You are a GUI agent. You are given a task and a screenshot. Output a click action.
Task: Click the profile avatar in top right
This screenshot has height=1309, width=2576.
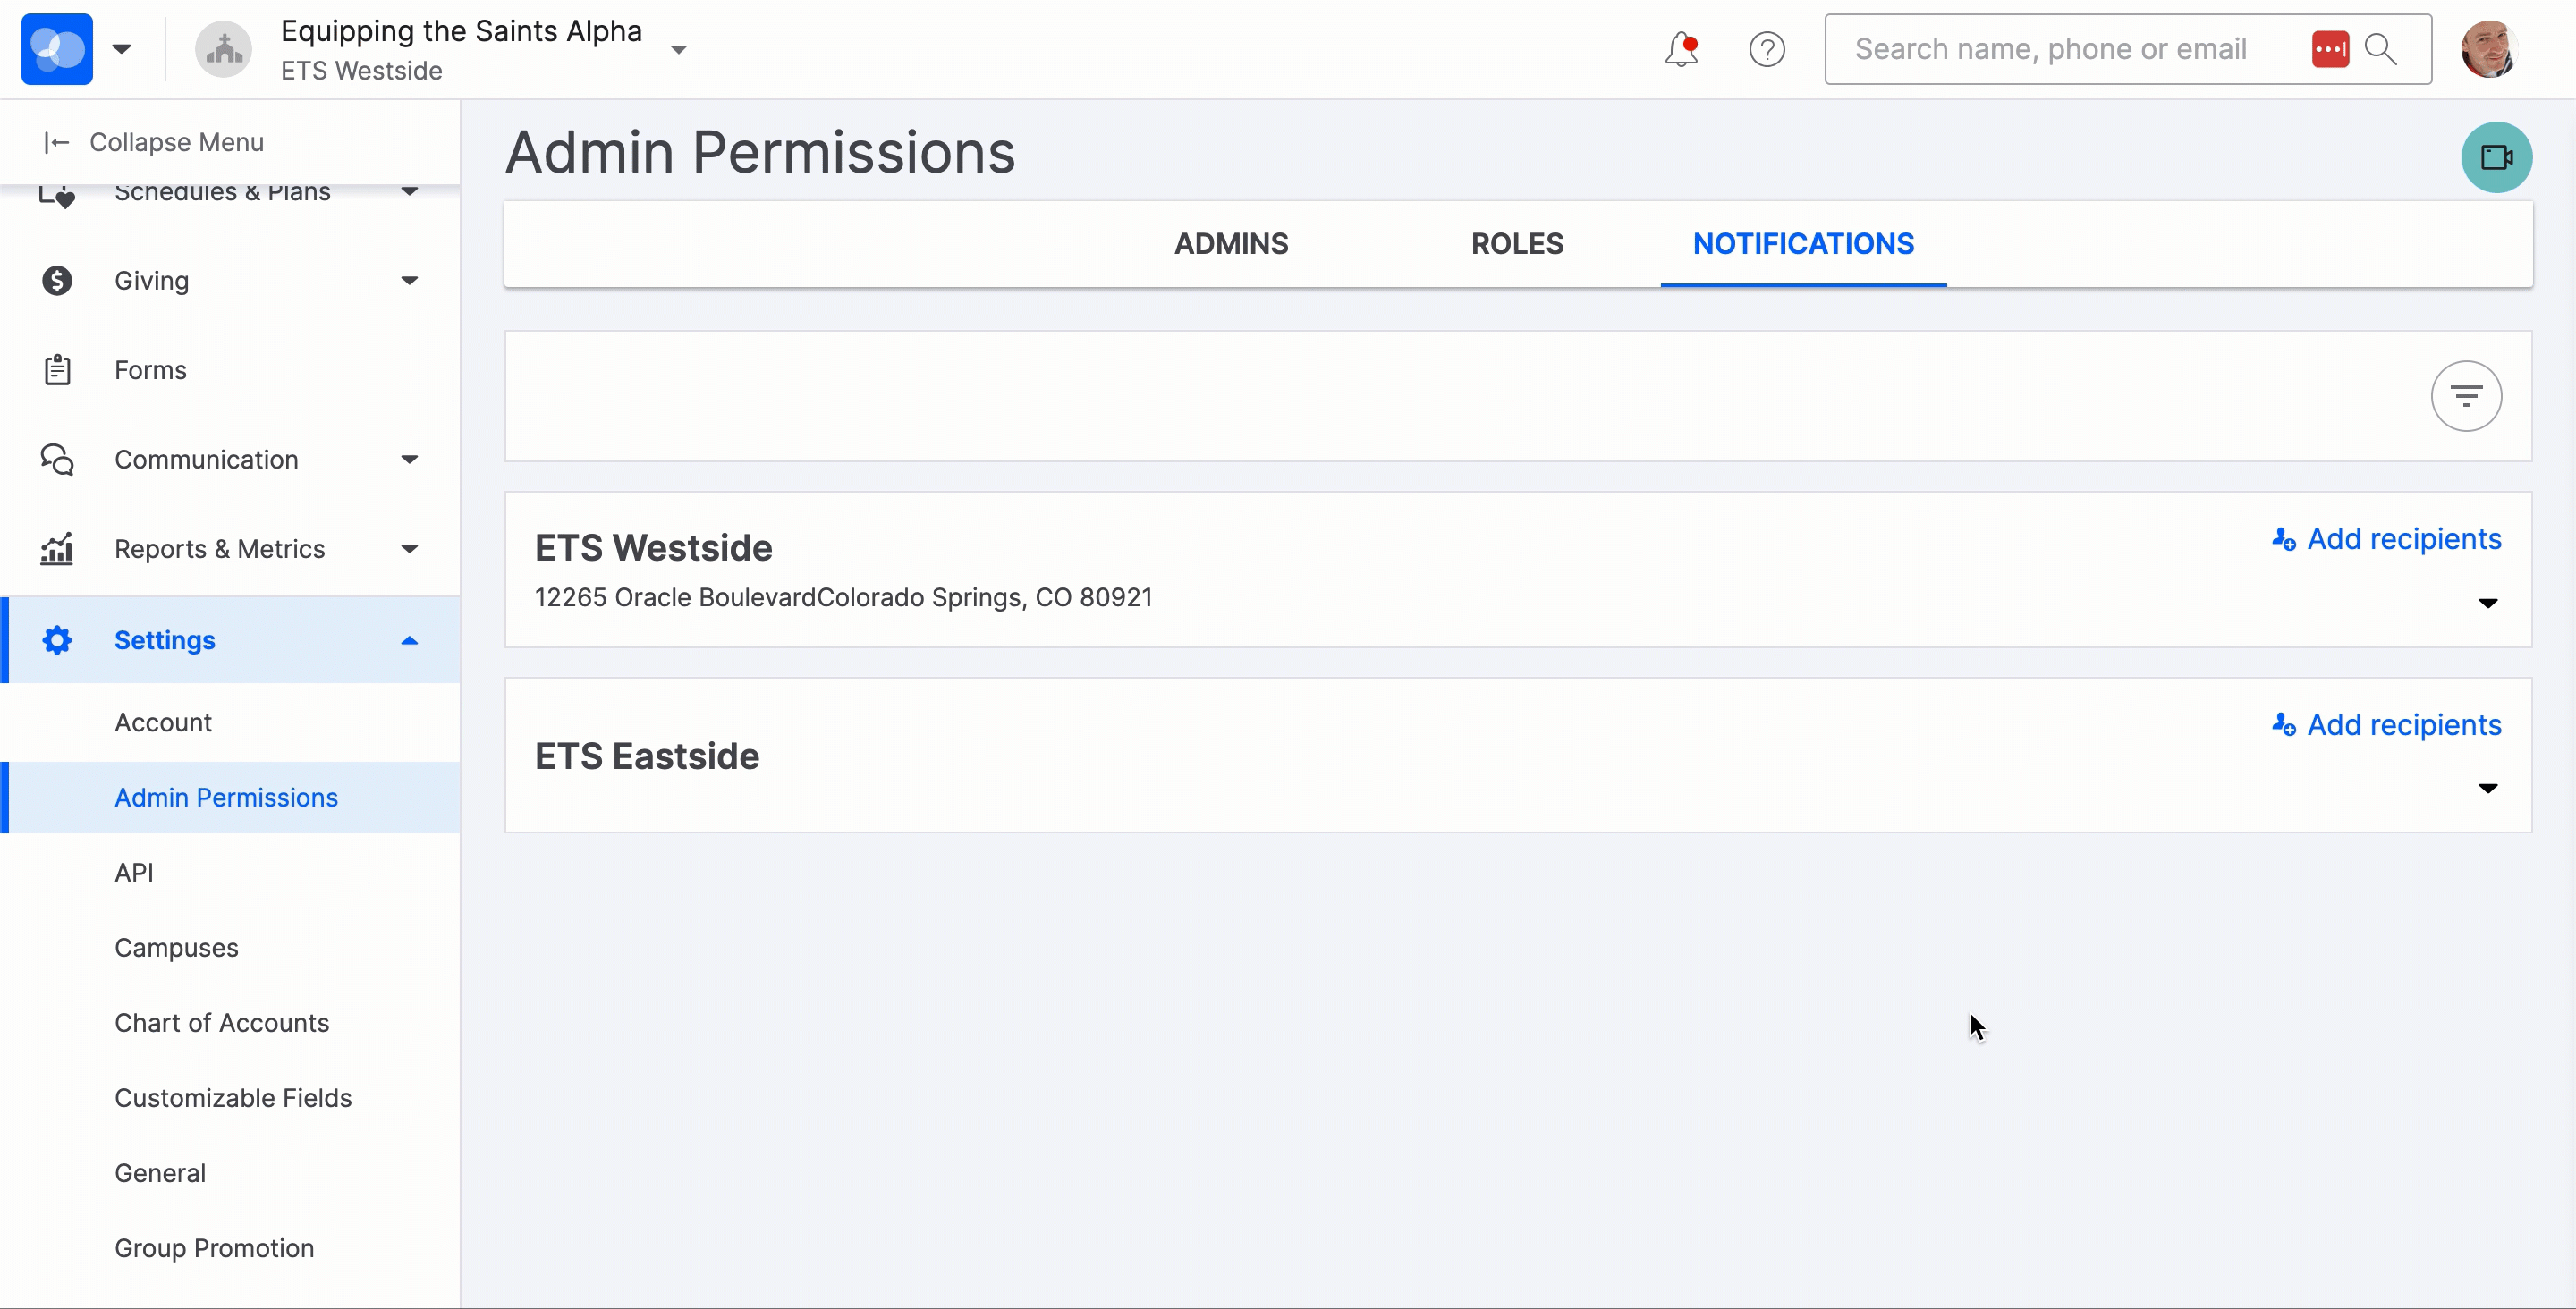2490,48
